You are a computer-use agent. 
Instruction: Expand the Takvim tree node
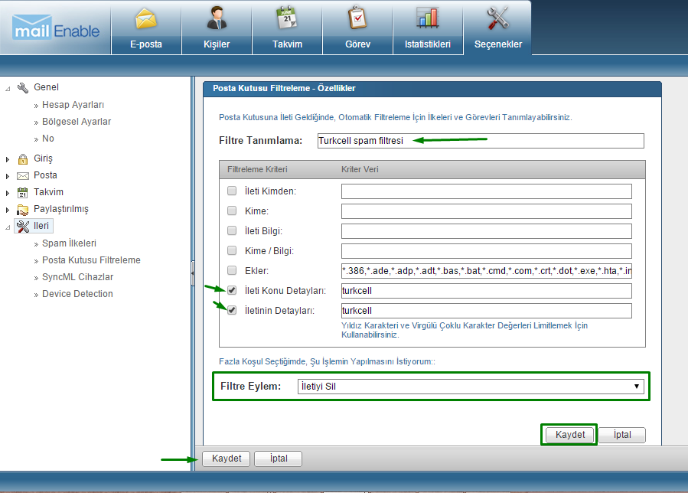pyautogui.click(x=8, y=193)
